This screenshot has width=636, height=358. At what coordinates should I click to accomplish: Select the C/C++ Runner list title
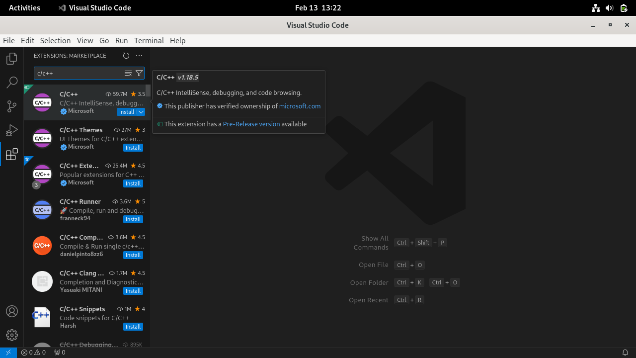pos(80,201)
